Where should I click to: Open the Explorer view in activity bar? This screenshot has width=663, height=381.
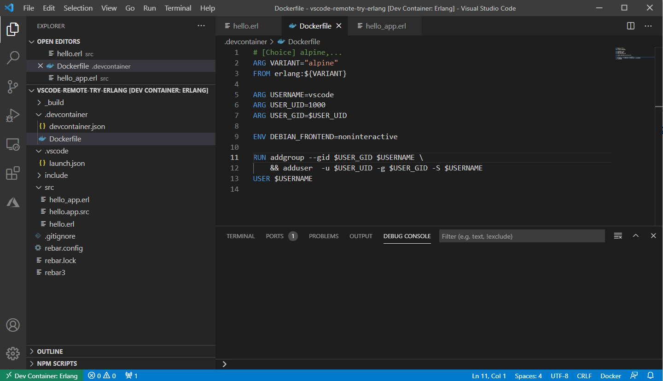pos(13,29)
